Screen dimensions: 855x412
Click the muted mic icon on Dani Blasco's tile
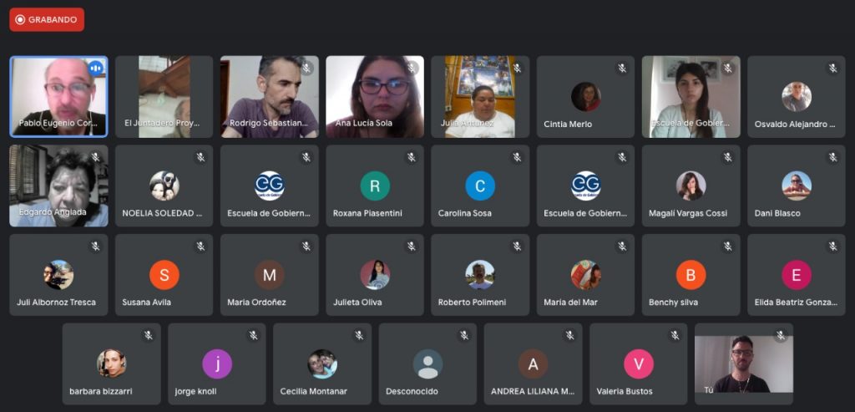832,157
